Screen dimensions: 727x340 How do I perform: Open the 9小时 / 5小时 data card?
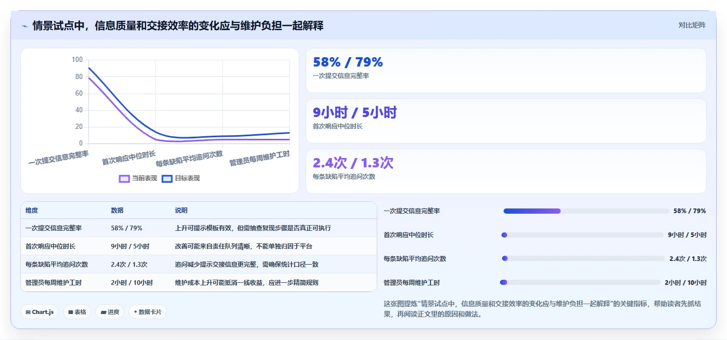[506, 121]
